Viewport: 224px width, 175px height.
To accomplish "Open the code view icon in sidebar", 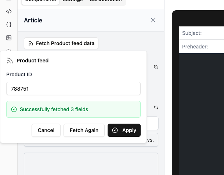I will tap(9, 11).
